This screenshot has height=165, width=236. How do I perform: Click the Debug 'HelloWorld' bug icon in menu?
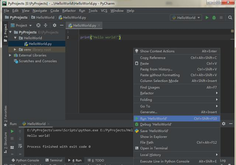click(137, 124)
